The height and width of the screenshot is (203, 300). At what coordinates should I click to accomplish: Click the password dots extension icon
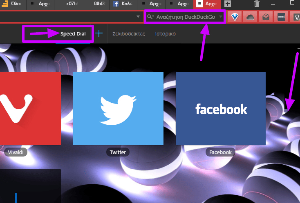point(281,17)
